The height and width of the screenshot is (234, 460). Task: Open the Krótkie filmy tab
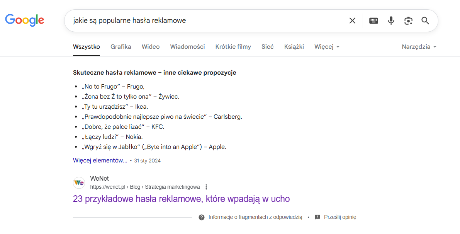point(233,47)
